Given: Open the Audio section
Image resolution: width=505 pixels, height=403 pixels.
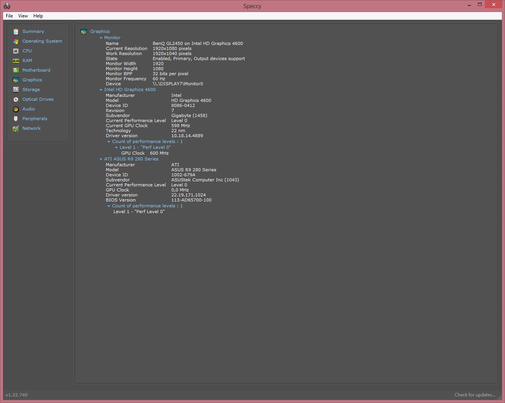Looking at the screenshot, I should (x=28, y=109).
